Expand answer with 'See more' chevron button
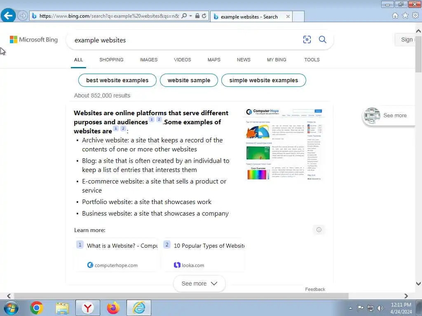 pos(199,283)
